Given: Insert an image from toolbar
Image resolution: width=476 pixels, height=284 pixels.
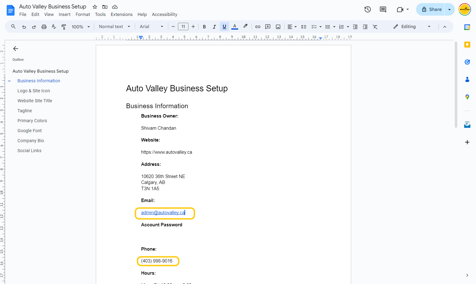Looking at the screenshot, I should pyautogui.click(x=278, y=27).
